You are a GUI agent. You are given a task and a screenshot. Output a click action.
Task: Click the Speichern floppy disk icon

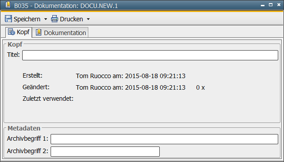(x=8, y=19)
